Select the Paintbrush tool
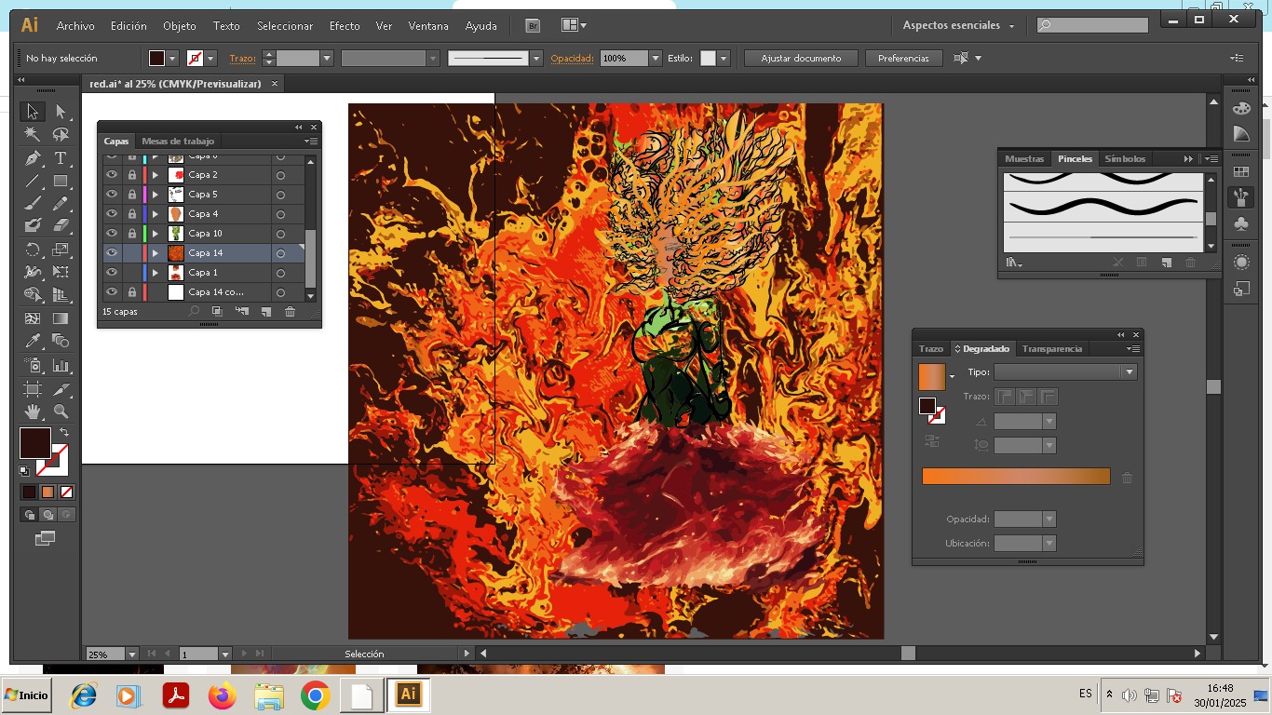This screenshot has width=1272, height=715. pos(33,203)
